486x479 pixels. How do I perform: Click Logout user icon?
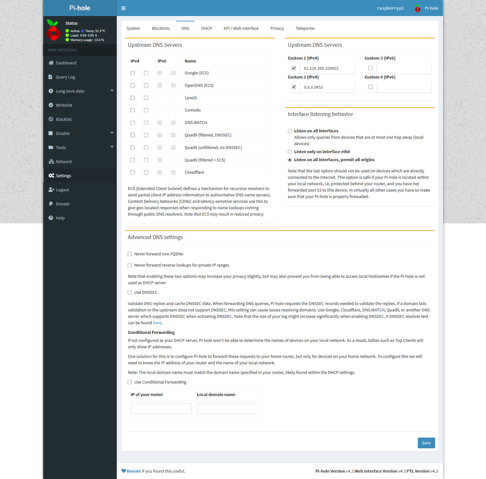pos(51,190)
